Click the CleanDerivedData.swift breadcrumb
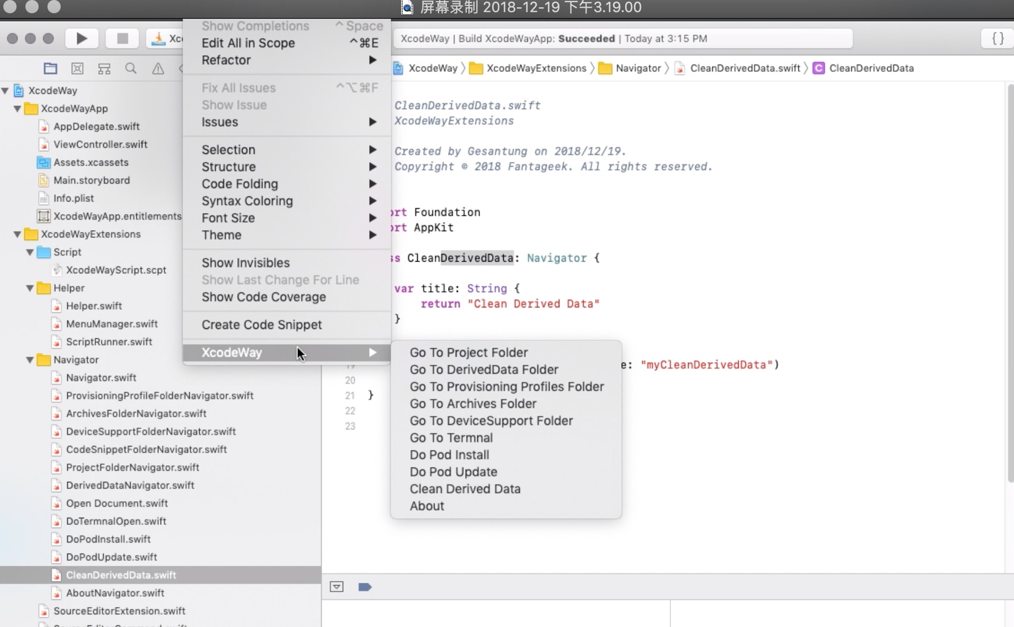Viewport: 1014px width, 627px height. pyautogui.click(x=738, y=68)
